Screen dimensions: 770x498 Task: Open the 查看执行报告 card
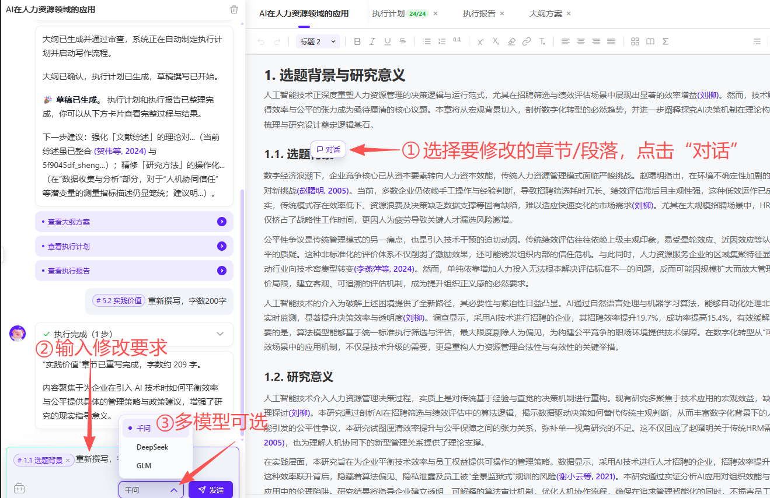(134, 271)
